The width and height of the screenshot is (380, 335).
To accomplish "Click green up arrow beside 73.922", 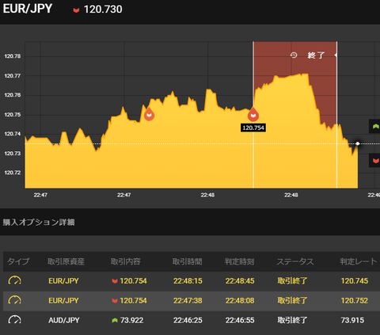I will 115,320.
